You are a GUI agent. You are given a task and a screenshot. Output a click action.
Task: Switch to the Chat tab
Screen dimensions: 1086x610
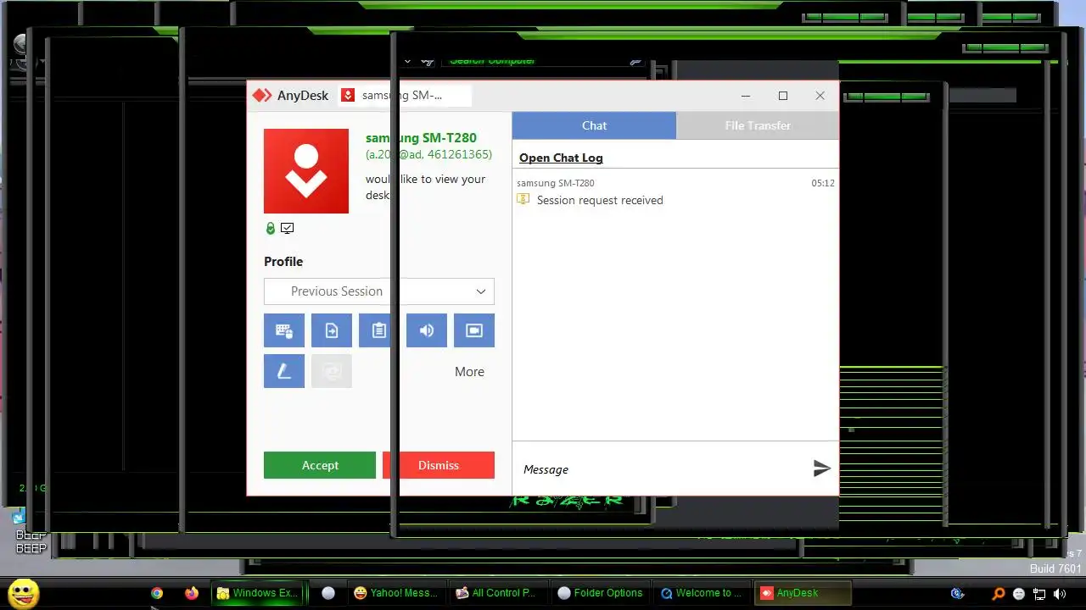click(x=594, y=125)
